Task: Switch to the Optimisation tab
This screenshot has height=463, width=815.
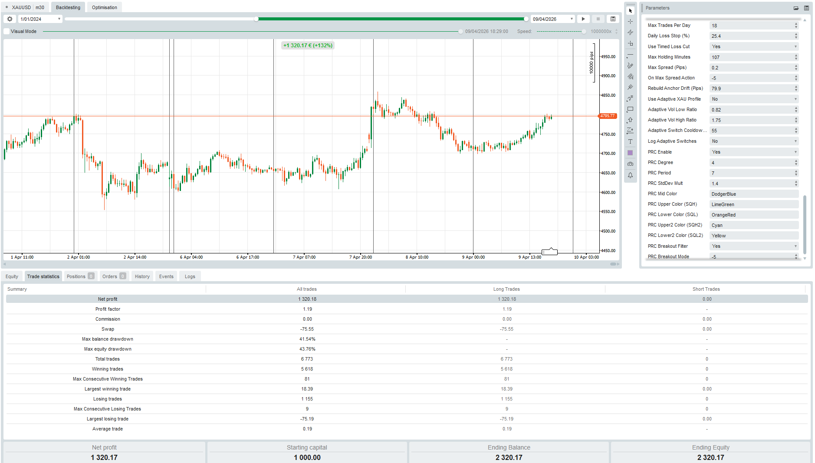Action: point(104,7)
